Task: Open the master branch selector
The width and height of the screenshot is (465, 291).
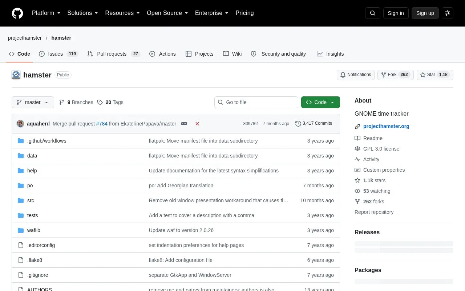Action: click(33, 102)
